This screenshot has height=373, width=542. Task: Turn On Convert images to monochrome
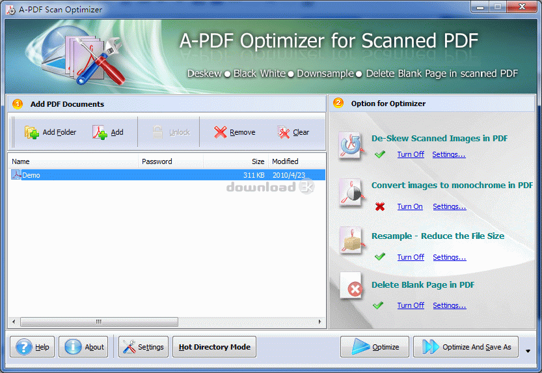tap(410, 206)
